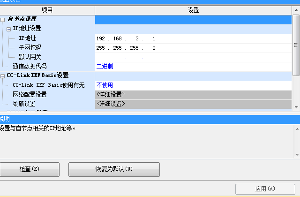Click the 项目 column header
The height and width of the screenshot is (197, 300).
(x=47, y=10)
